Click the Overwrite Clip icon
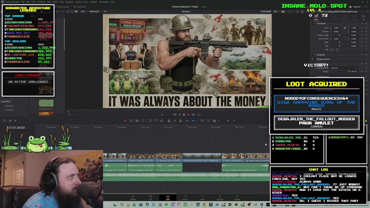This screenshot has width=370, height=208. click(x=156, y=121)
